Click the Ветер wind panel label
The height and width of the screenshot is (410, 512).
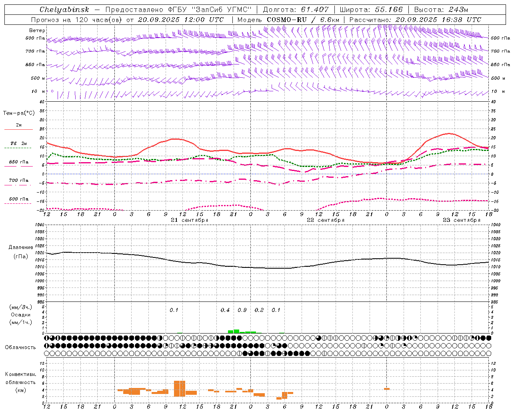click(37, 30)
